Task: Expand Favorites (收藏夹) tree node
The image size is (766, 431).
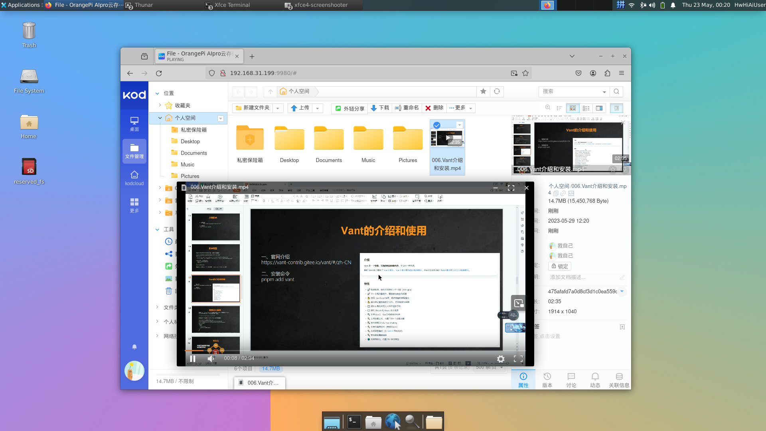Action: tap(160, 105)
